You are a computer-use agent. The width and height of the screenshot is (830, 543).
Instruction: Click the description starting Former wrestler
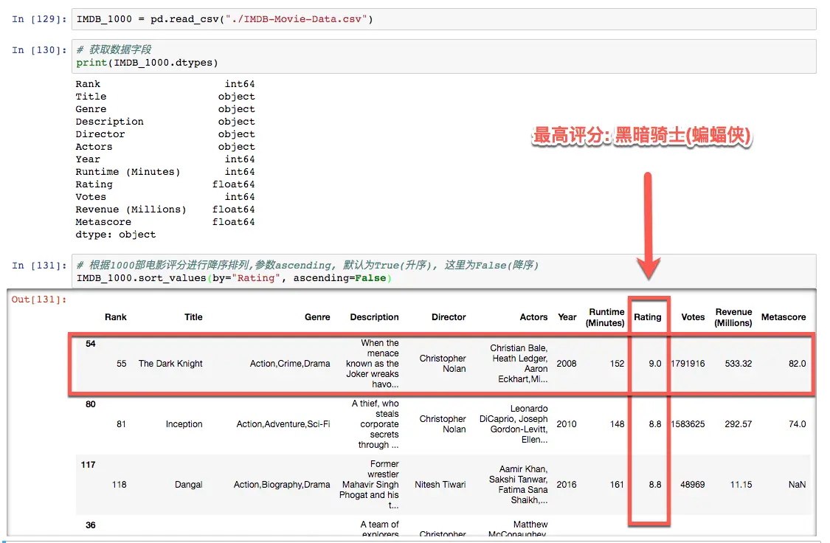[x=369, y=484]
